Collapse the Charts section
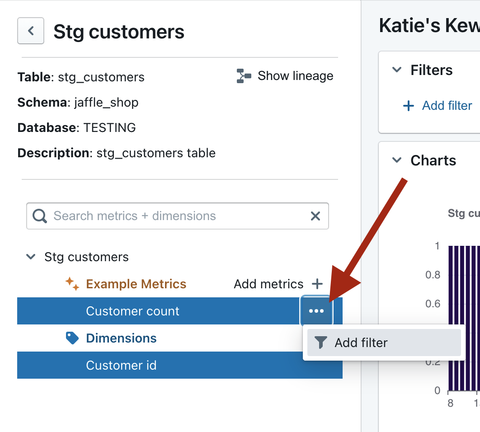 (x=397, y=160)
